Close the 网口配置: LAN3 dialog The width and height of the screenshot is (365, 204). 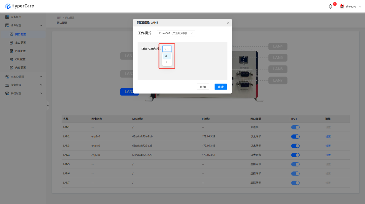228,23
